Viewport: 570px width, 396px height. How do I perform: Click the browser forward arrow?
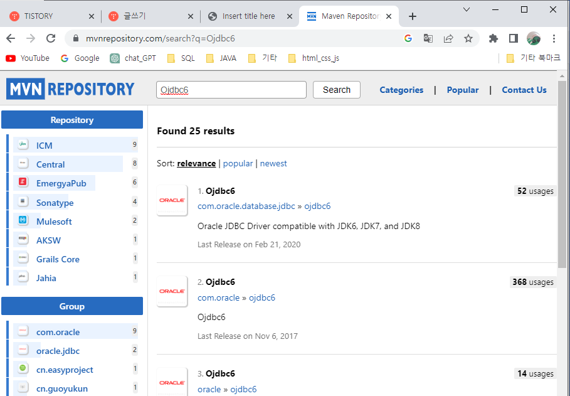pos(31,38)
